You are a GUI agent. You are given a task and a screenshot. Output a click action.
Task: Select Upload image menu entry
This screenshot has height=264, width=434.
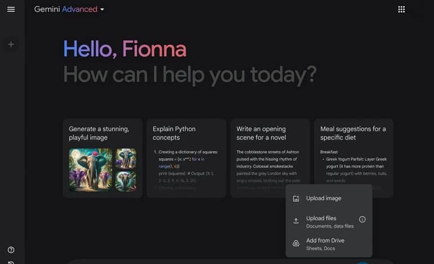(329, 198)
